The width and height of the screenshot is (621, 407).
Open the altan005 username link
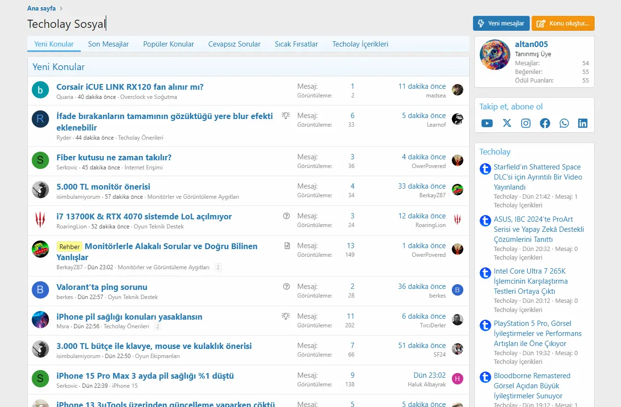tap(532, 44)
